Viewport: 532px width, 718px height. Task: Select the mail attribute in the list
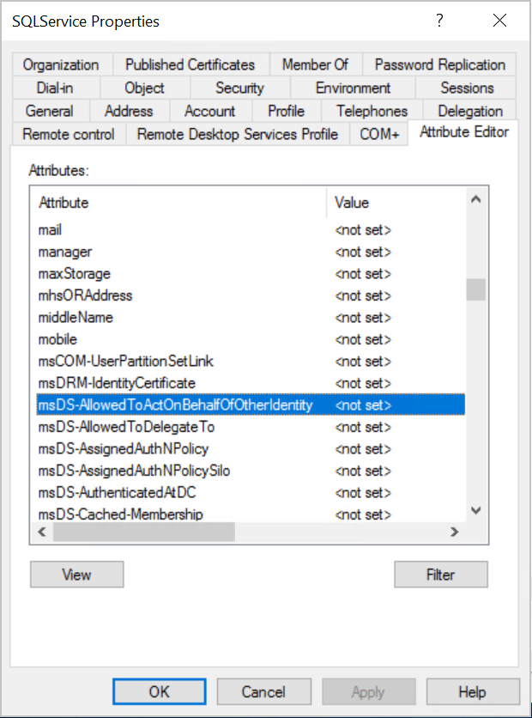pos(172,230)
